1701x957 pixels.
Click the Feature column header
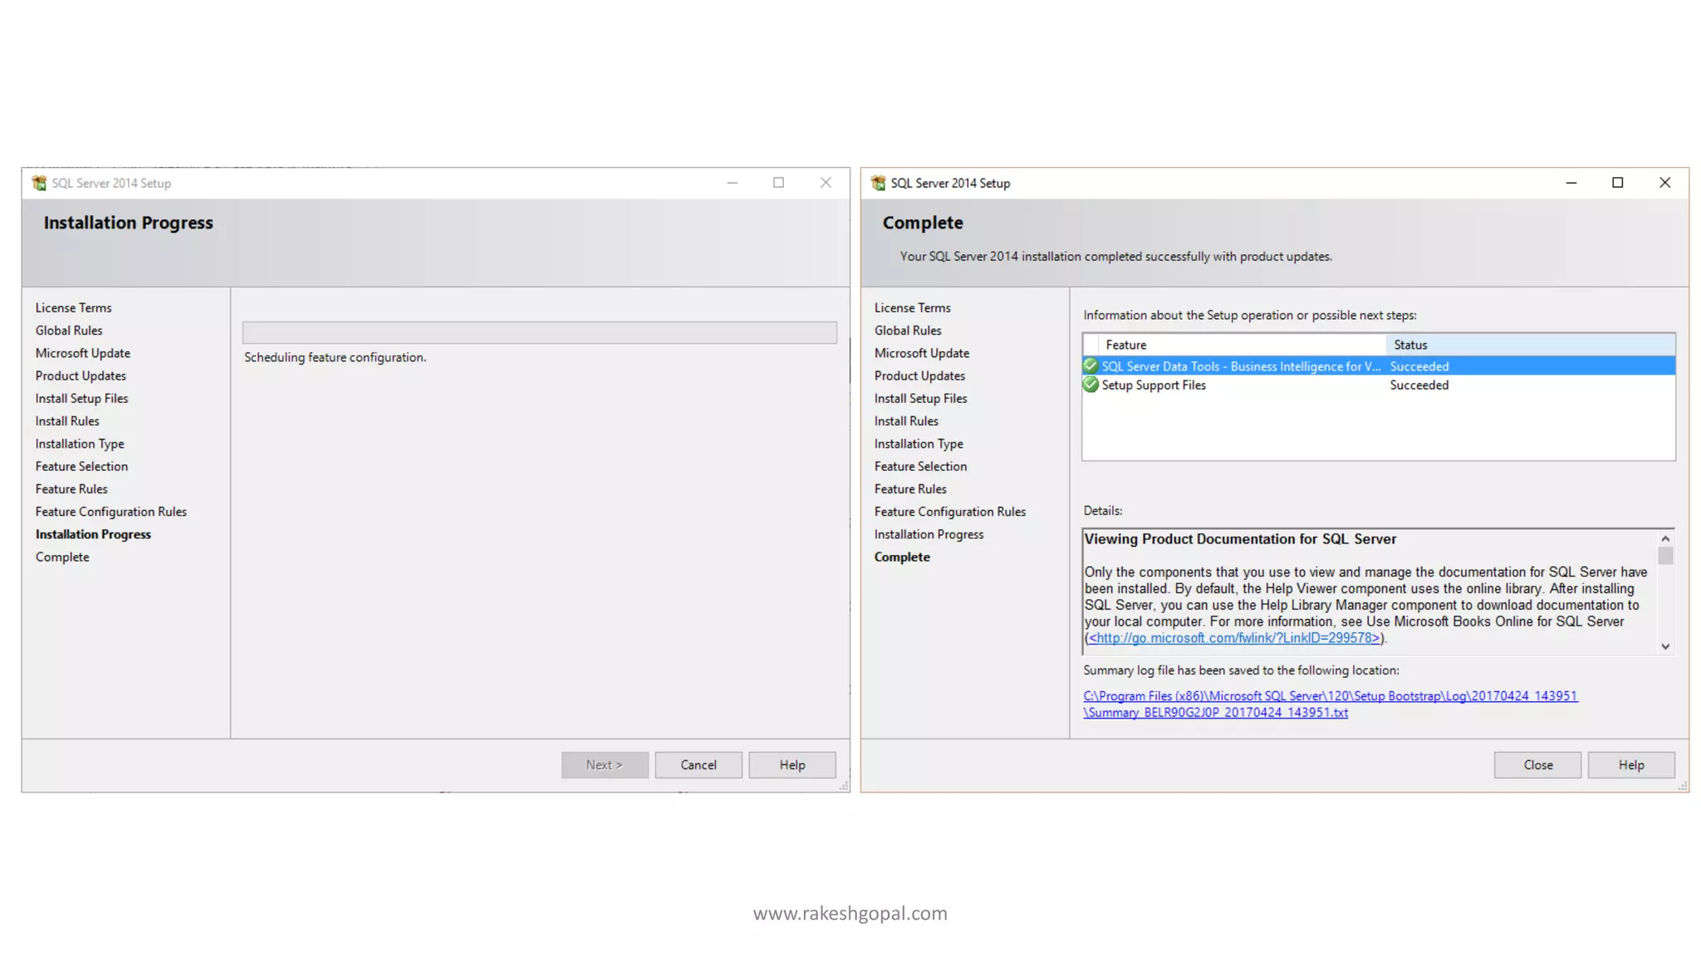pos(1125,345)
